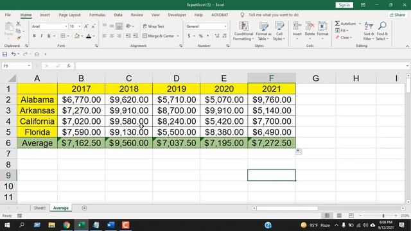This screenshot has width=411, height=231.
Task: Open Chrome from the Windows taskbar
Action: [66, 225]
